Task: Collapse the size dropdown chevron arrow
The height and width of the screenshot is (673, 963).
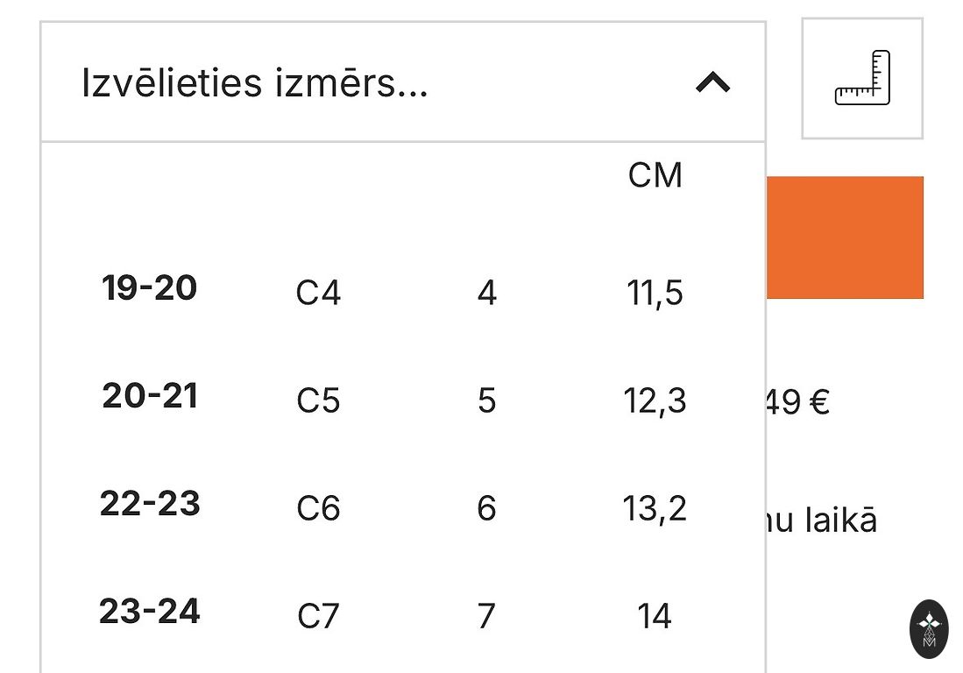Action: point(712,83)
